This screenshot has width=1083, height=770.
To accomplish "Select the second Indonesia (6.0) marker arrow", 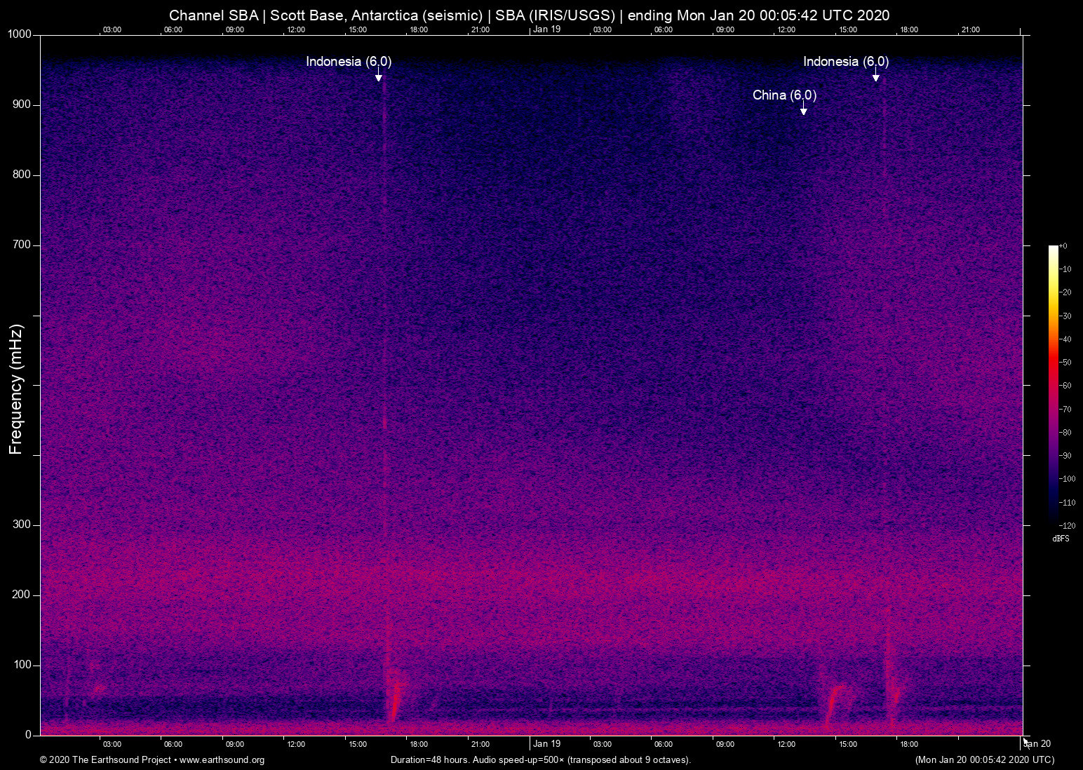I will pos(876,77).
